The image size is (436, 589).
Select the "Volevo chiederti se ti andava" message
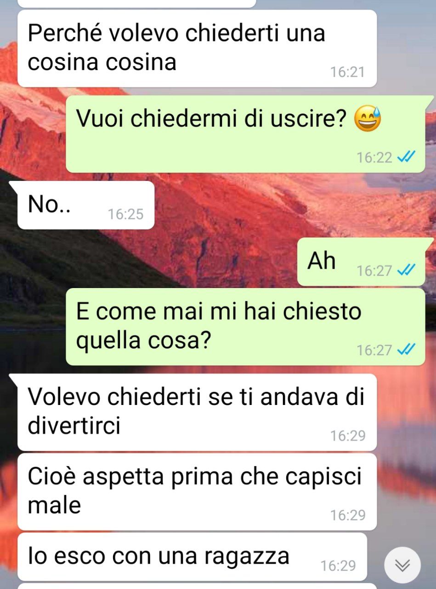pyautogui.click(x=197, y=412)
